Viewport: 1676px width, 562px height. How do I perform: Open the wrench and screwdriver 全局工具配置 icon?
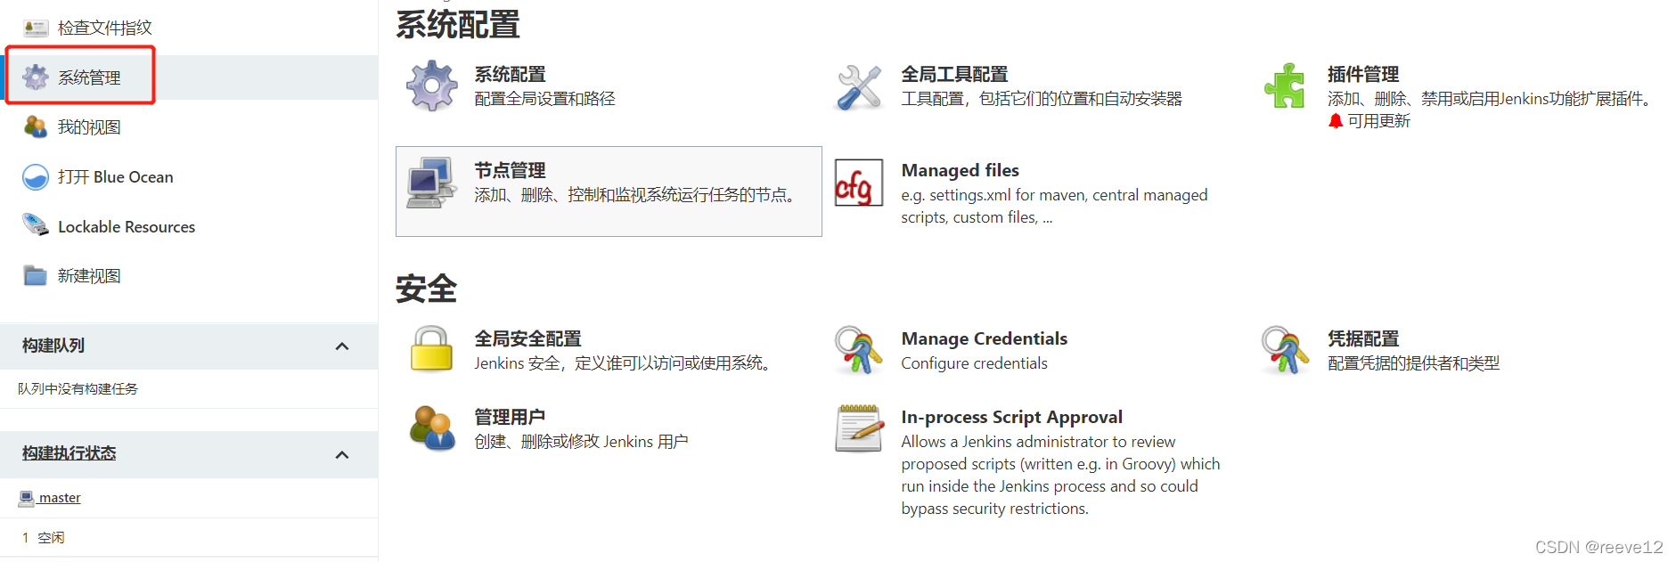point(859,86)
